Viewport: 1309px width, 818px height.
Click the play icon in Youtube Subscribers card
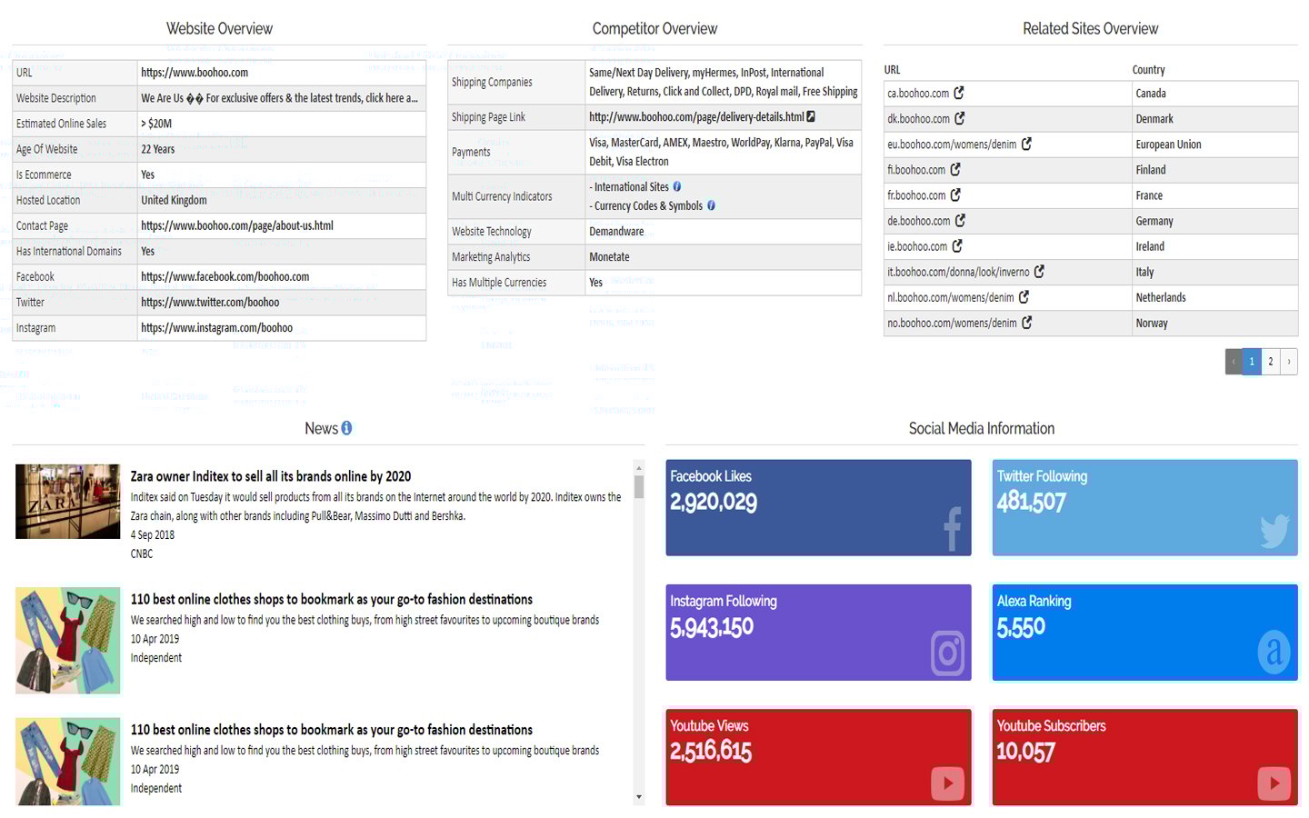(1274, 783)
